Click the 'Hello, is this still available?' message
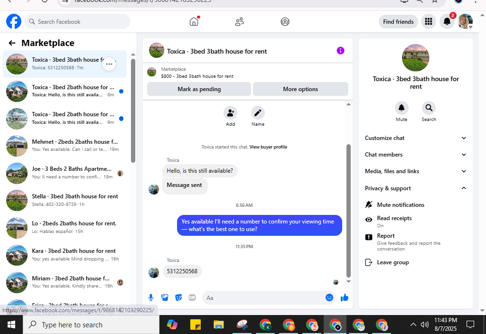Screen dimensions: 486x334 (x=200, y=171)
